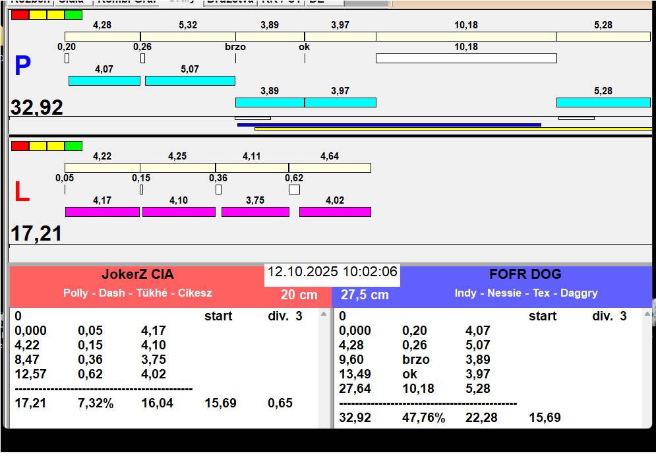This screenshot has width=656, height=472.
Task: Click the green start light in lane L
Action: pos(73,146)
